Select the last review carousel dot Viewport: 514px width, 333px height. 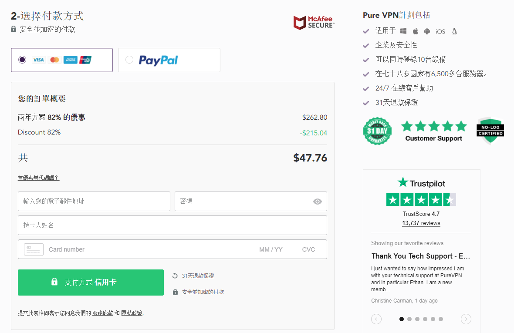pyautogui.click(x=441, y=319)
